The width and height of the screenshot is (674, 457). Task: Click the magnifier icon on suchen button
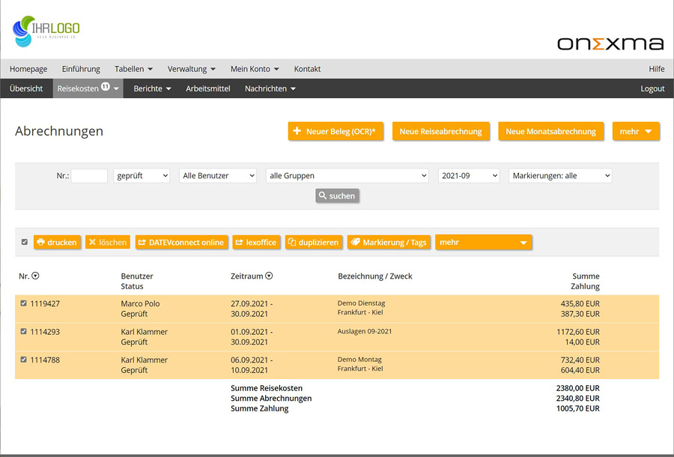tap(322, 196)
